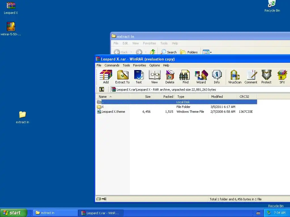Open Back history dropdown arrow in Explorer
Viewport: 290px width, 217px height.
click(131, 52)
